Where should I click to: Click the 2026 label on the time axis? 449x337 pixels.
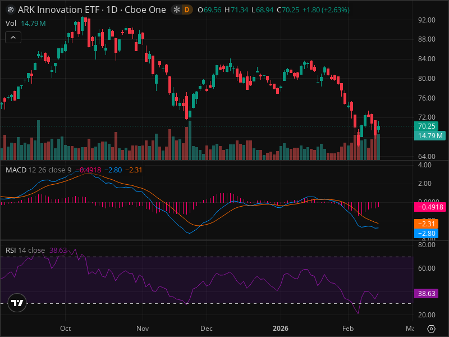pyautogui.click(x=280, y=329)
